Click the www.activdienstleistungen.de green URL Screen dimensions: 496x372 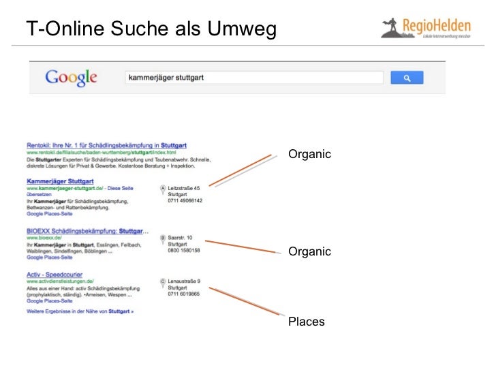pos(60,281)
